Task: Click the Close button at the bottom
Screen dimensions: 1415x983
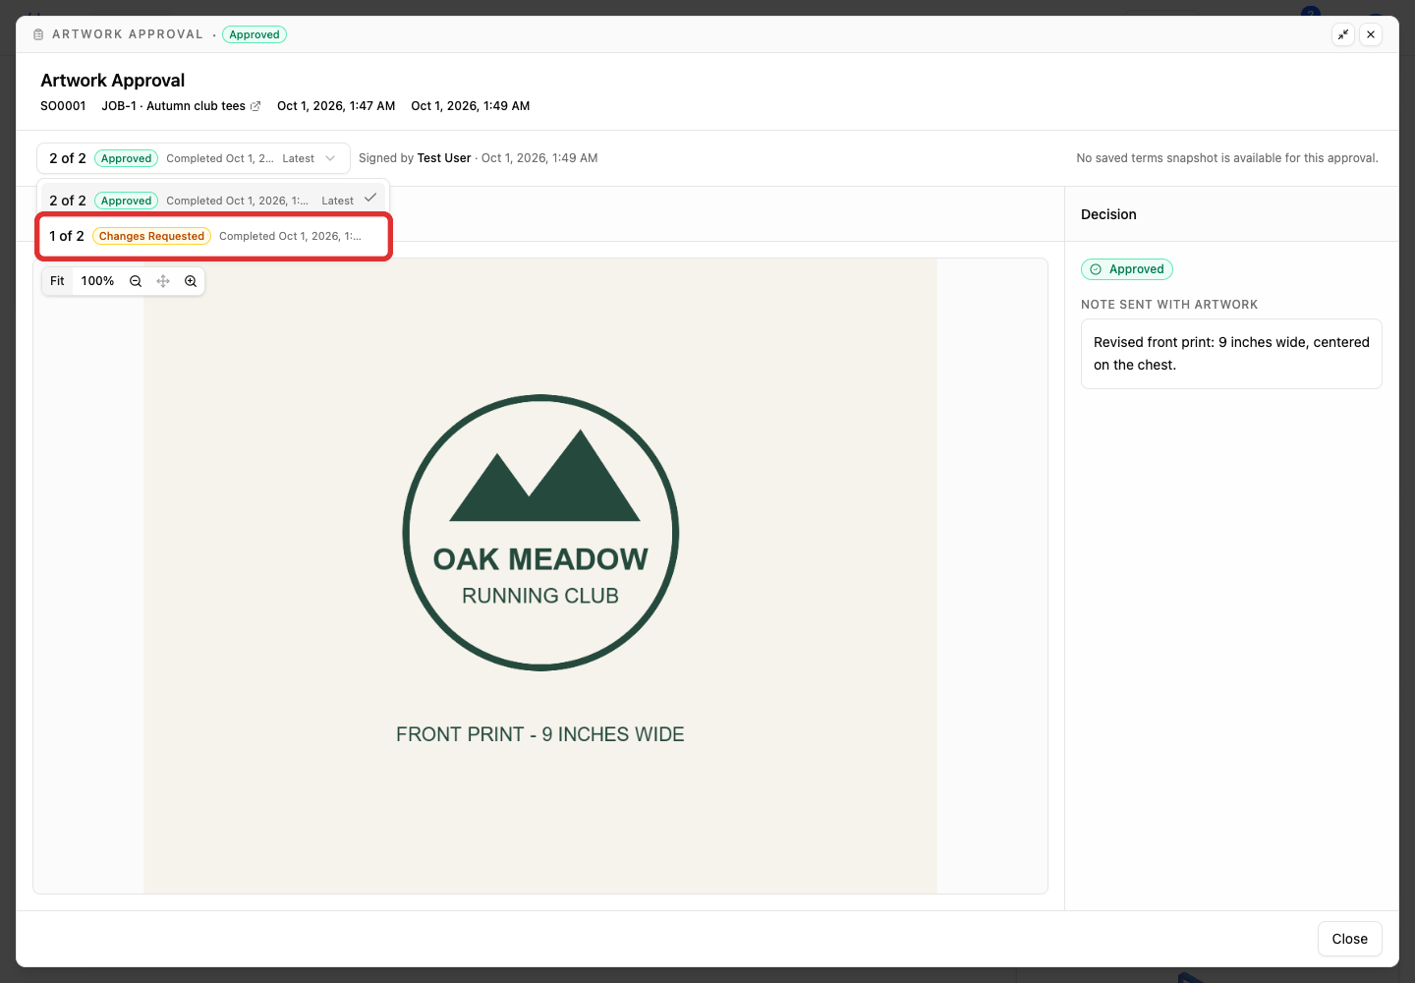Action: [1349, 939]
